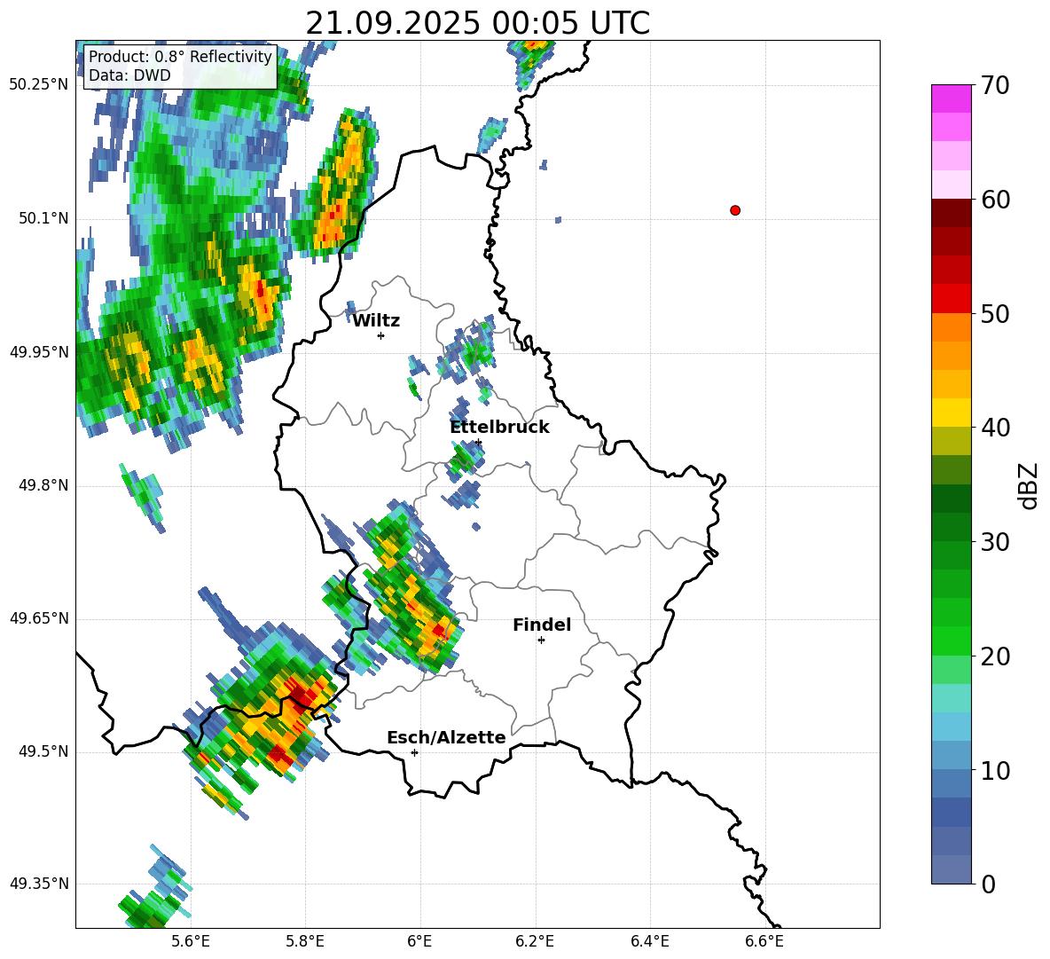Click the Findel location cross marker
This screenshot has height=959, width=1050.
point(541,641)
